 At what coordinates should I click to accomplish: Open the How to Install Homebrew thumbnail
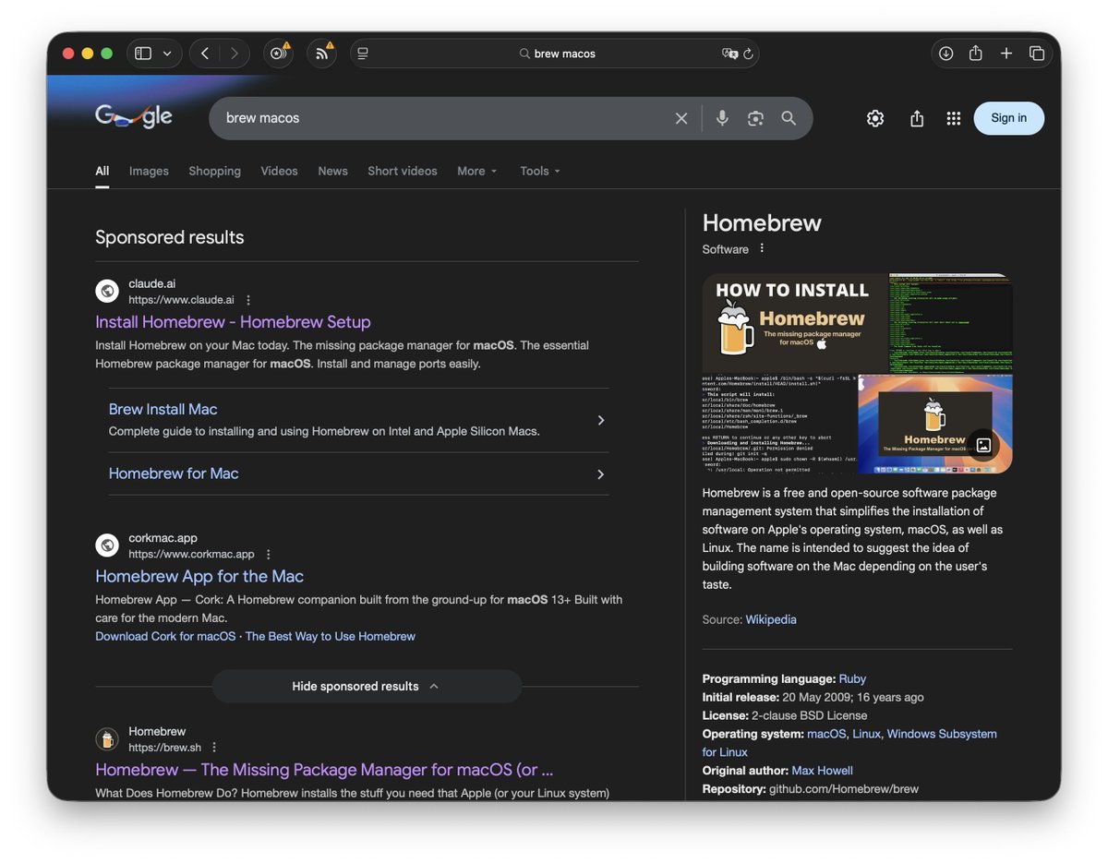click(794, 323)
